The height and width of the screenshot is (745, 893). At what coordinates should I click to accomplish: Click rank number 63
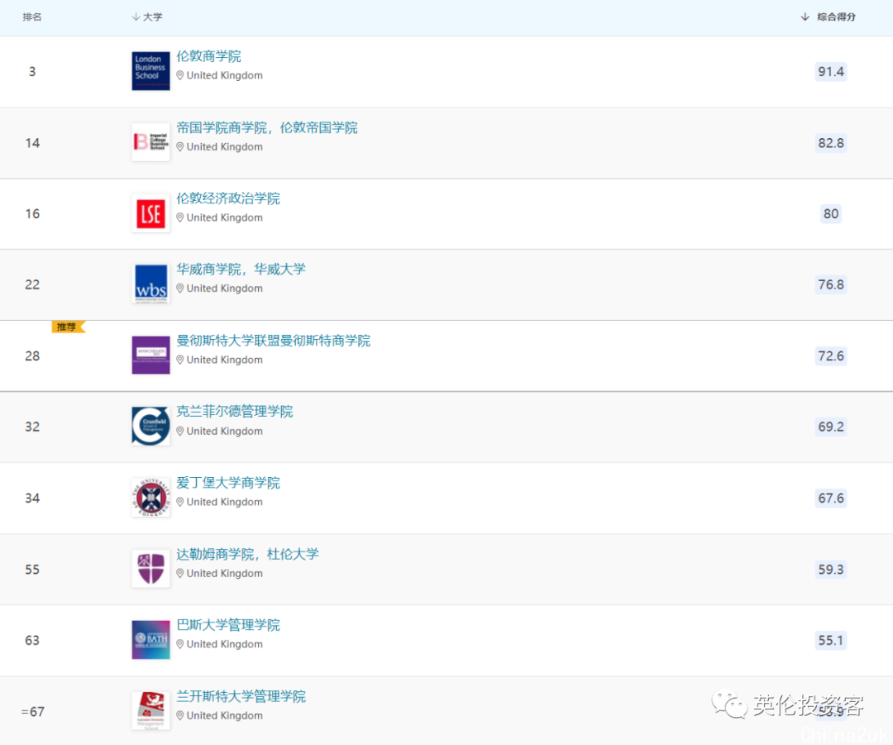point(32,640)
